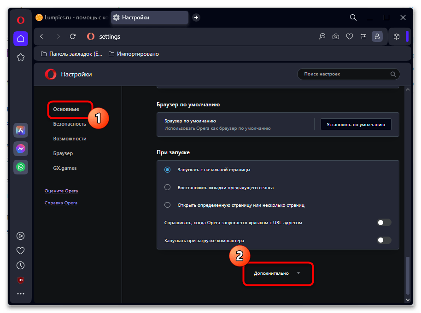The width and height of the screenshot is (421, 313).
Task: Click the scrollbar up arrow
Action: coord(408,90)
